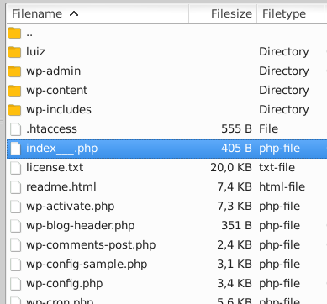Screen dimensions: 327x304
Task: Sort by the Filetype column header
Action: click(x=290, y=13)
